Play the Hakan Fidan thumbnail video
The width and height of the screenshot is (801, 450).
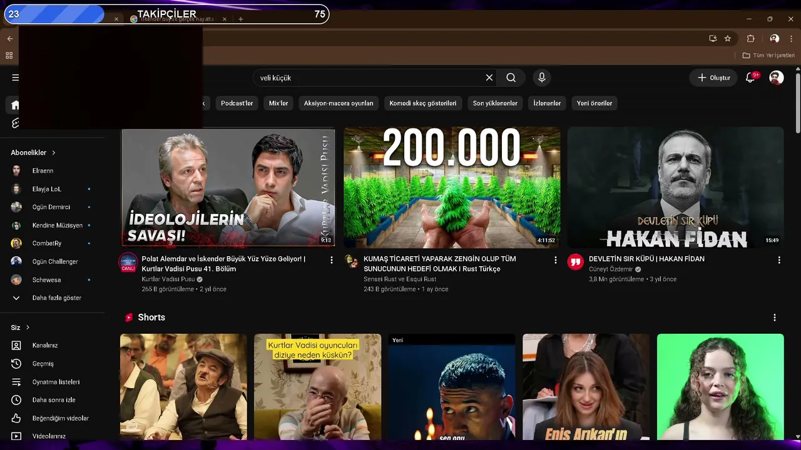675,187
